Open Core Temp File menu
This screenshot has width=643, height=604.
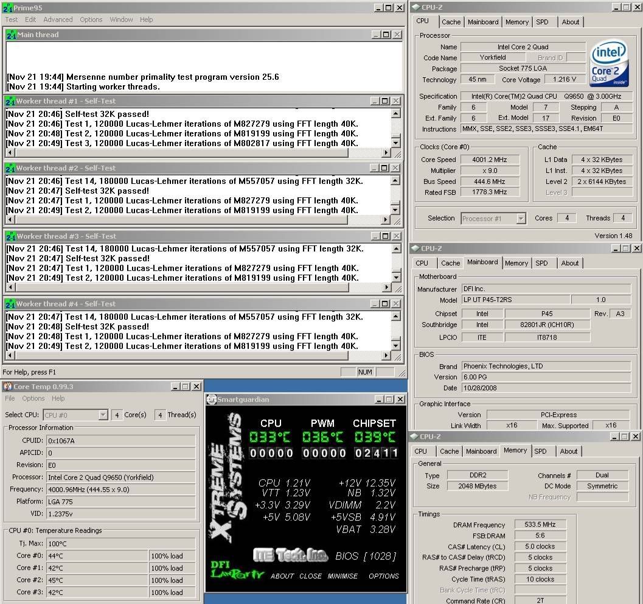(x=10, y=398)
